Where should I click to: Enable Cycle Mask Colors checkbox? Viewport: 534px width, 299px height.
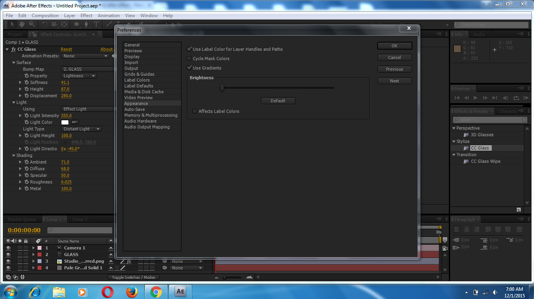pos(189,59)
